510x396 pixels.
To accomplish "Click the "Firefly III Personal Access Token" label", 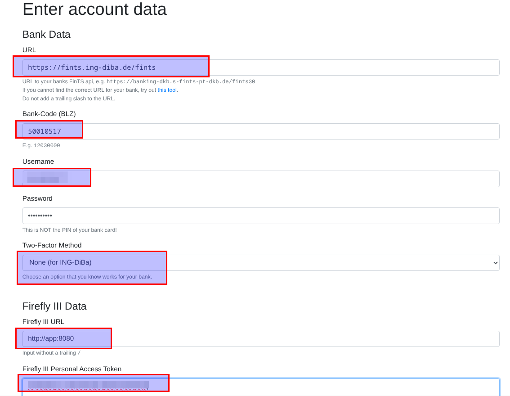I will point(72,369).
